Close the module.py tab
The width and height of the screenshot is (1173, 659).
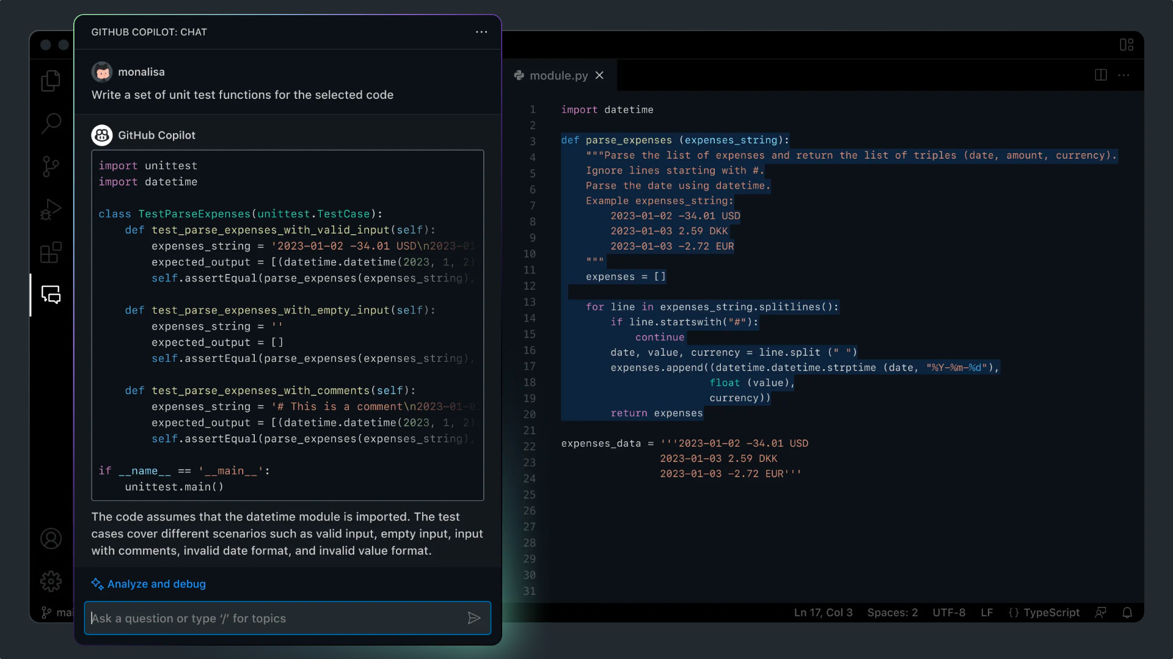click(599, 75)
